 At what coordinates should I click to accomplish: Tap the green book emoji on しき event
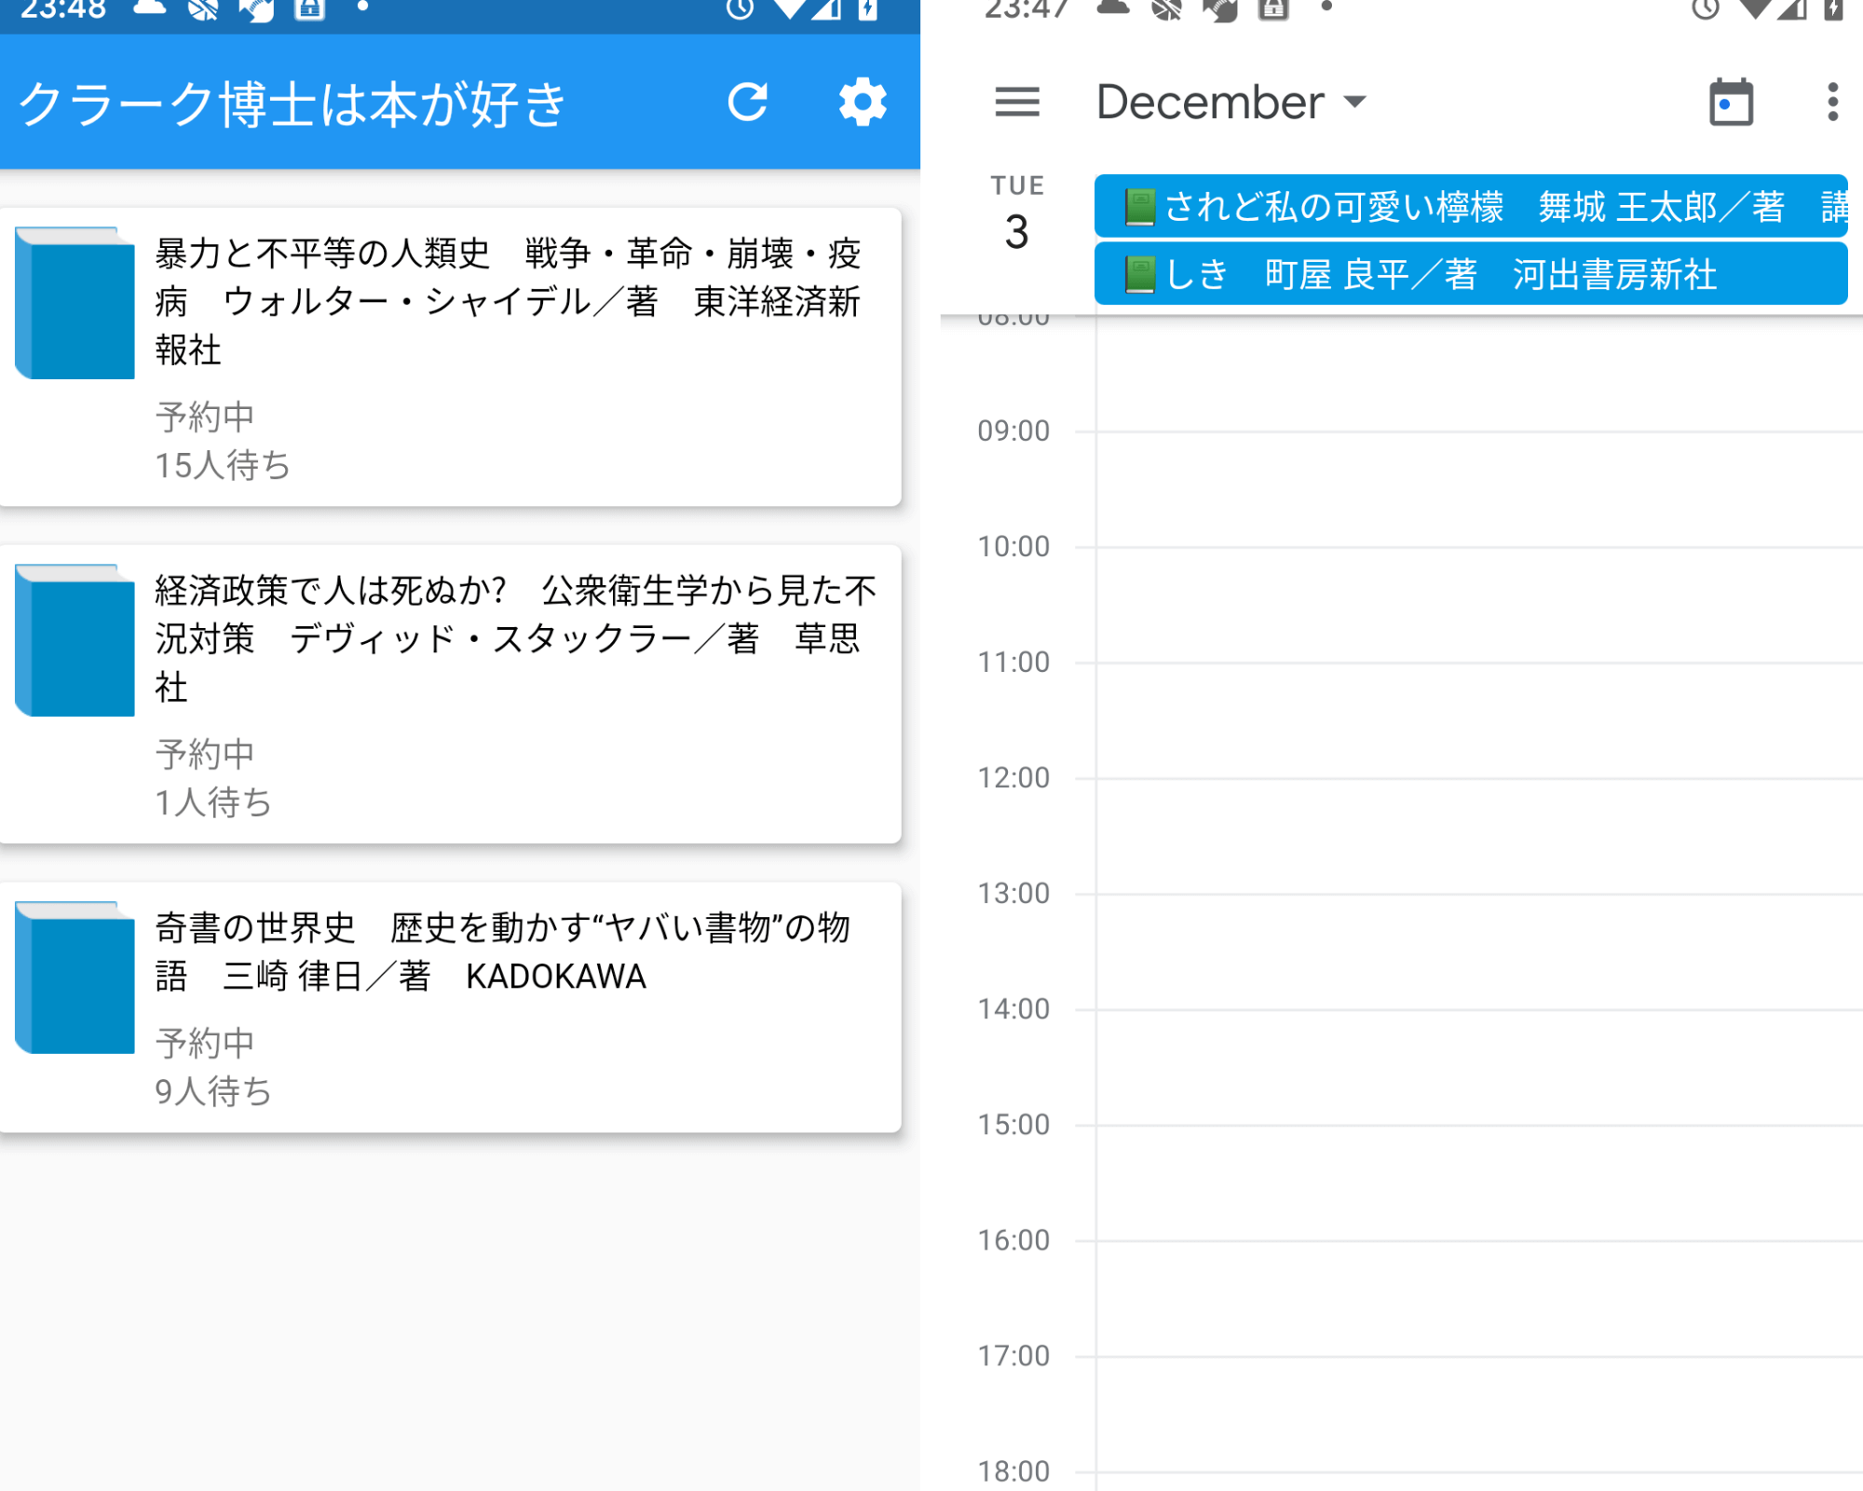[1139, 275]
